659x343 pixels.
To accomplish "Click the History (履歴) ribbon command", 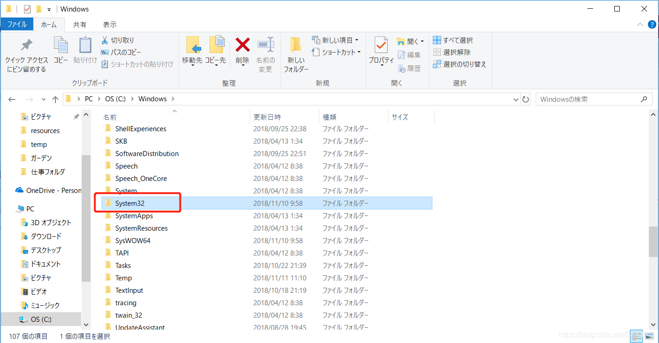I will click(409, 68).
